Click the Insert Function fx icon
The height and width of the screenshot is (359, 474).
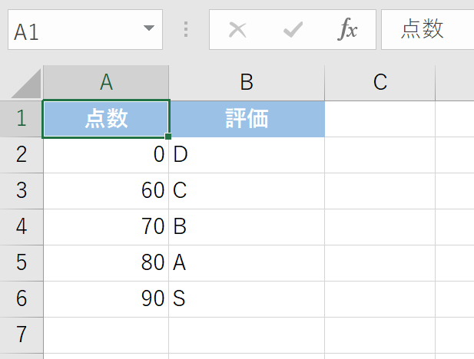click(x=347, y=29)
